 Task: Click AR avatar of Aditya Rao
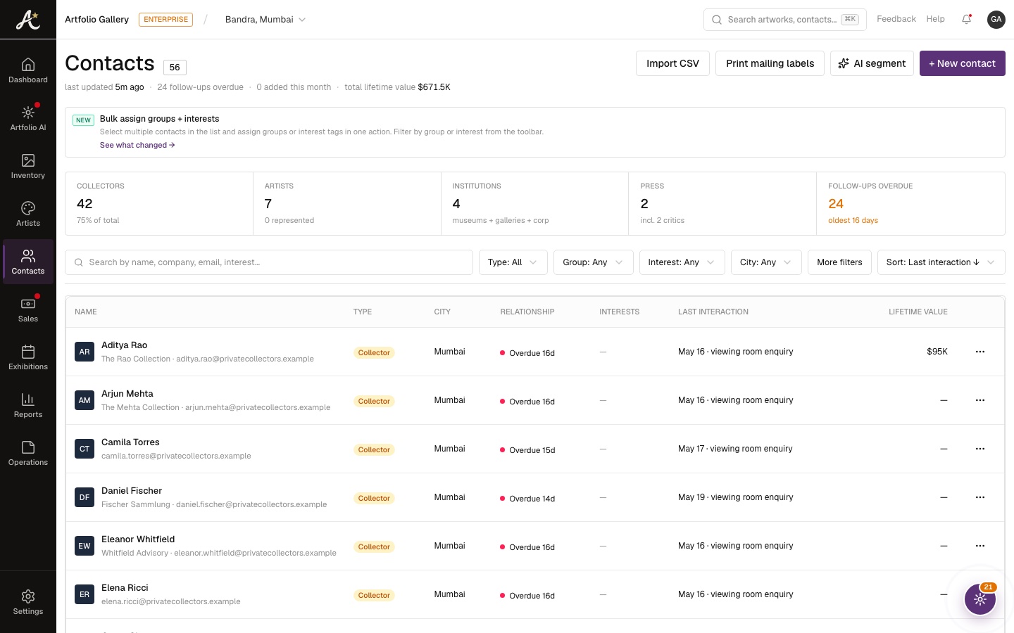click(x=84, y=352)
